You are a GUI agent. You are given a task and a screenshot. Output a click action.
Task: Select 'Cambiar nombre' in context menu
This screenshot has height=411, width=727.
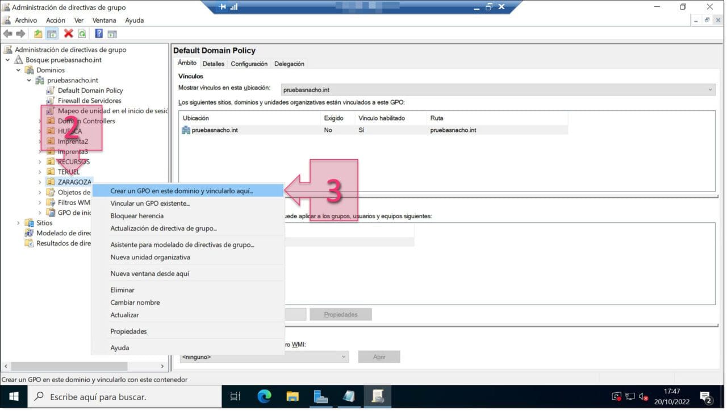pos(187,302)
